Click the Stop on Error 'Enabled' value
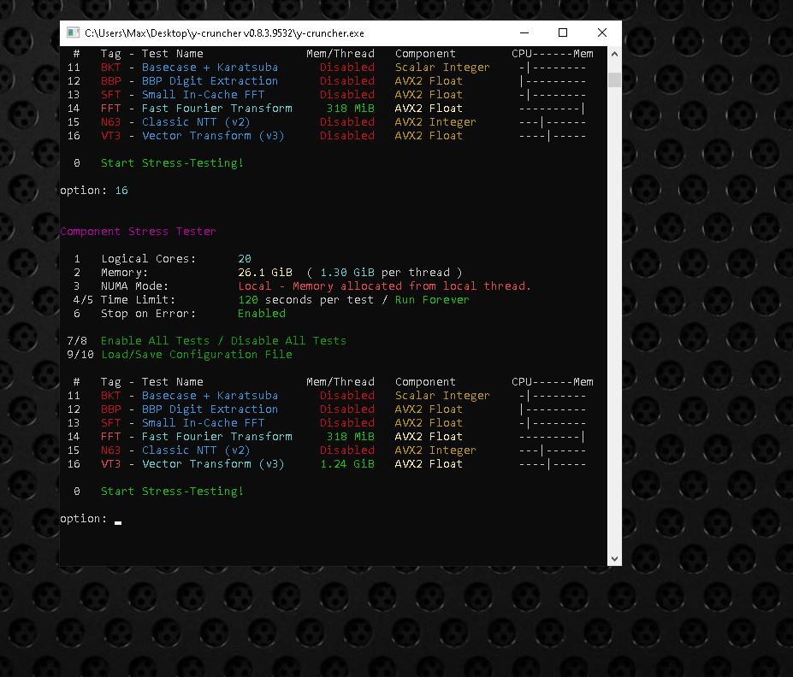The image size is (793, 677). click(x=262, y=313)
